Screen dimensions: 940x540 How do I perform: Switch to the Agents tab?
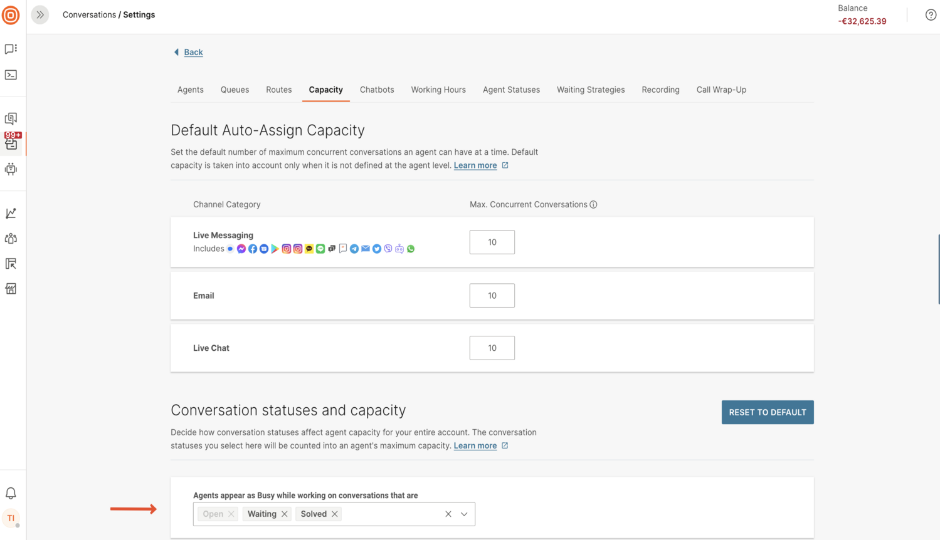click(191, 90)
